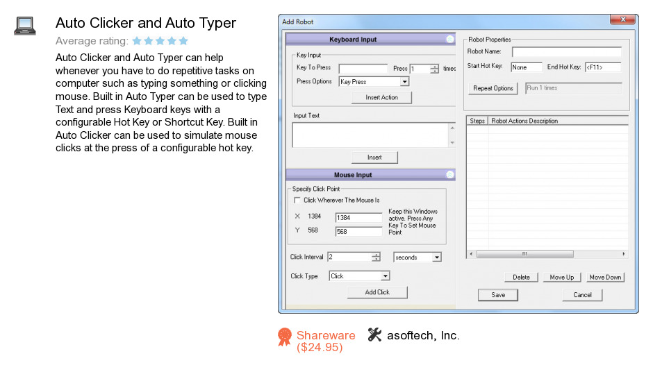Click the laptop icon beside the app title

(25, 26)
